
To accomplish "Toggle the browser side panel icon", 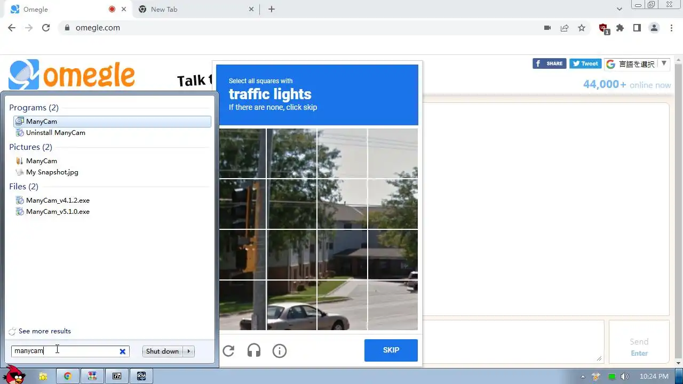I will (x=637, y=28).
